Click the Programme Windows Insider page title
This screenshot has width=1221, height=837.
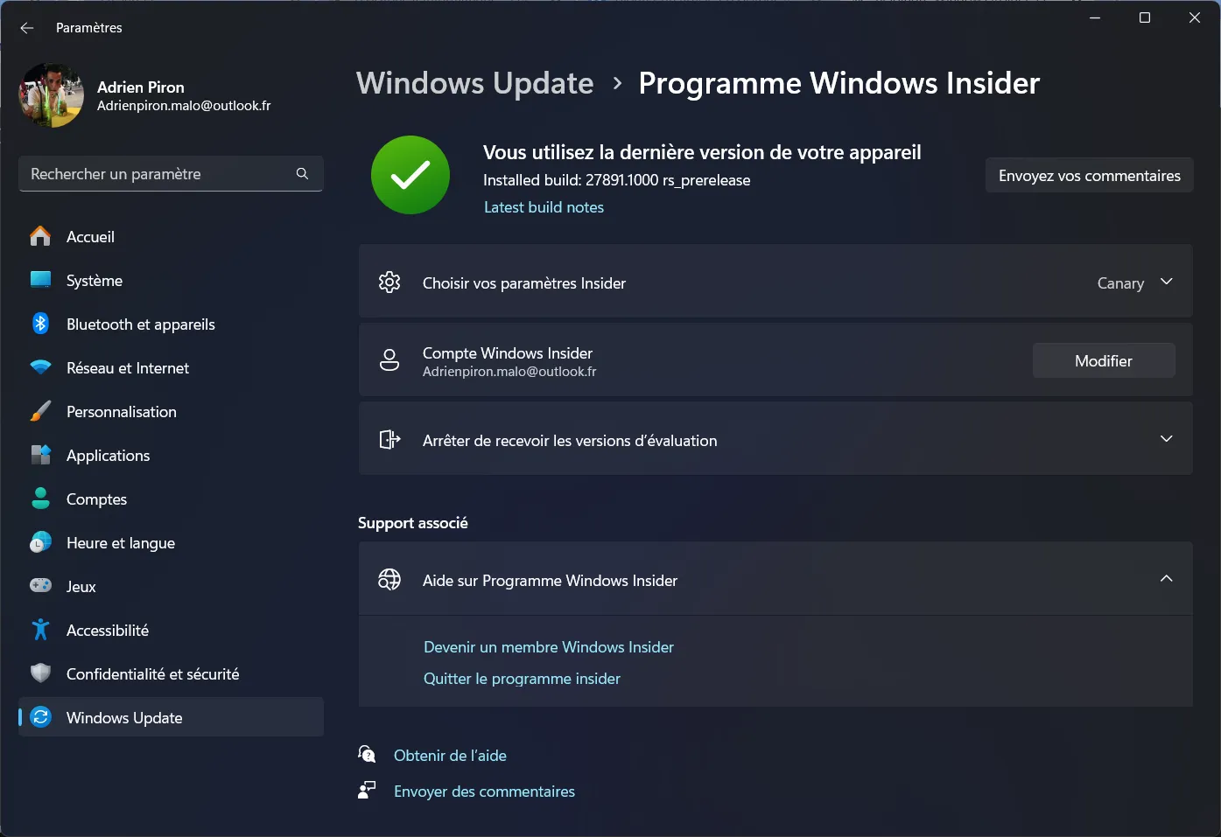click(839, 83)
